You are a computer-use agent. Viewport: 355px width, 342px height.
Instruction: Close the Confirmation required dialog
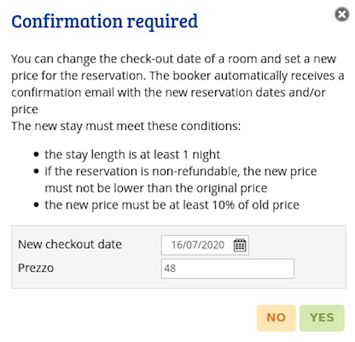click(x=341, y=15)
